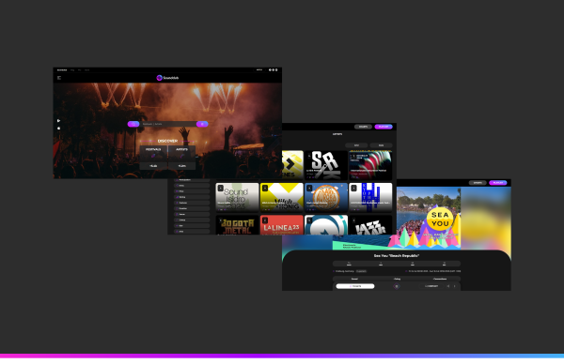Screen dimensions: 564x364
Task: Click the purple Playlist button above festival grid
Action: coord(384,127)
